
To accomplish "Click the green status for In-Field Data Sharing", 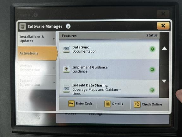I will pos(152,90).
